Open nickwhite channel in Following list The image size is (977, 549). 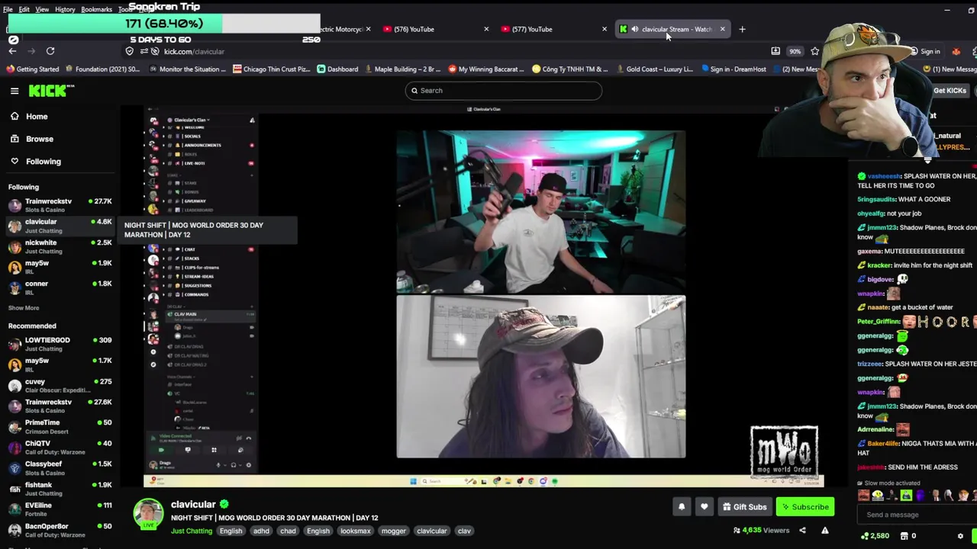pyautogui.click(x=60, y=246)
